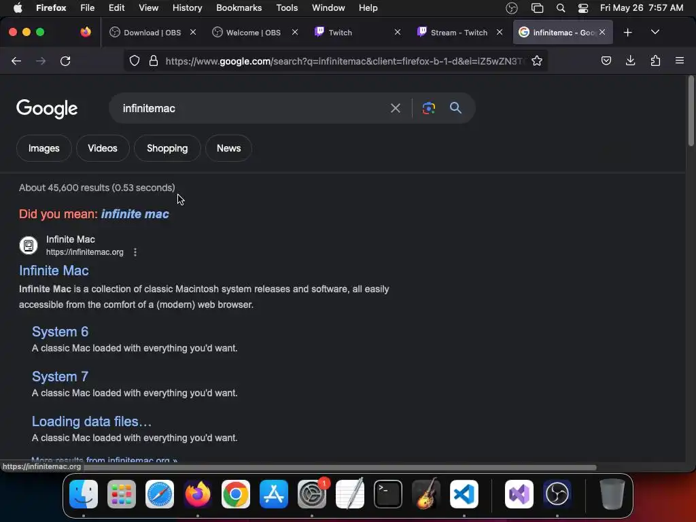Open System Settings in the Dock

point(312,494)
